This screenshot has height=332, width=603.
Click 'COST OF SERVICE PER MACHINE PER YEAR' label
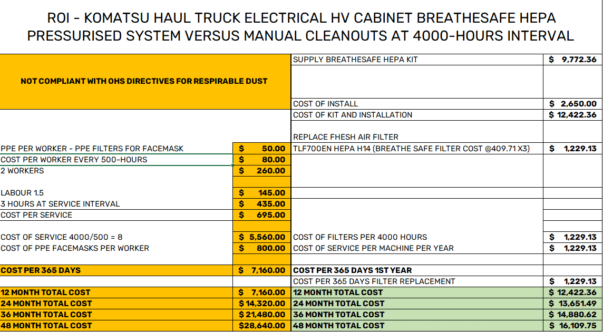pos(417,248)
